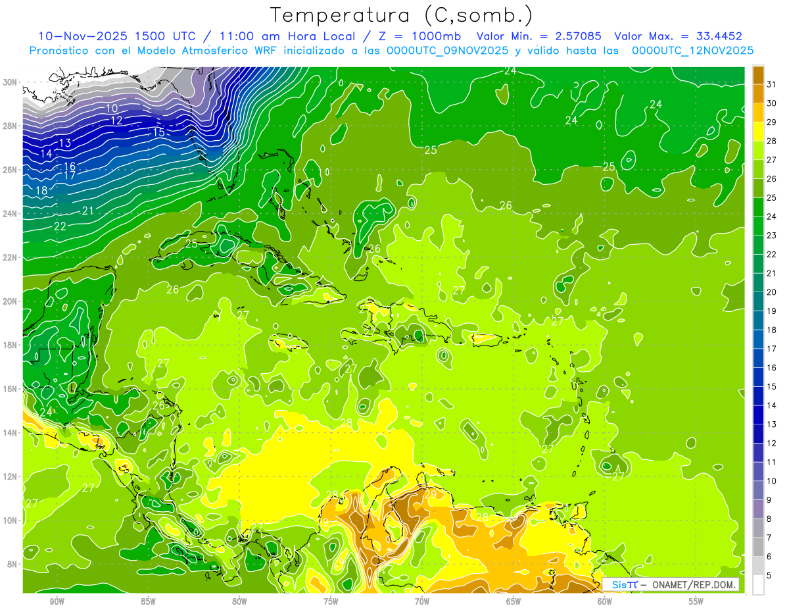
Task: Click the 60W longitude axis label
Action: pos(605,602)
